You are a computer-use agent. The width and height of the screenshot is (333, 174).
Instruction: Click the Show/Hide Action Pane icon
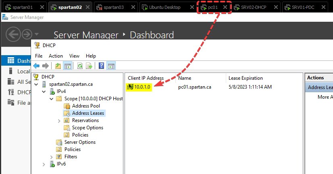click(111, 66)
